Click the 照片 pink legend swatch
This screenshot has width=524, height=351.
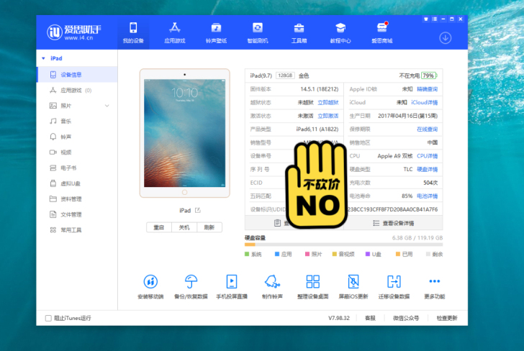[x=307, y=254]
